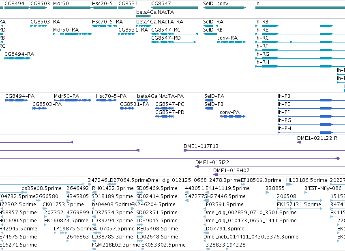Select the CG8547-PC protein feature

pyautogui.click(x=164, y=108)
